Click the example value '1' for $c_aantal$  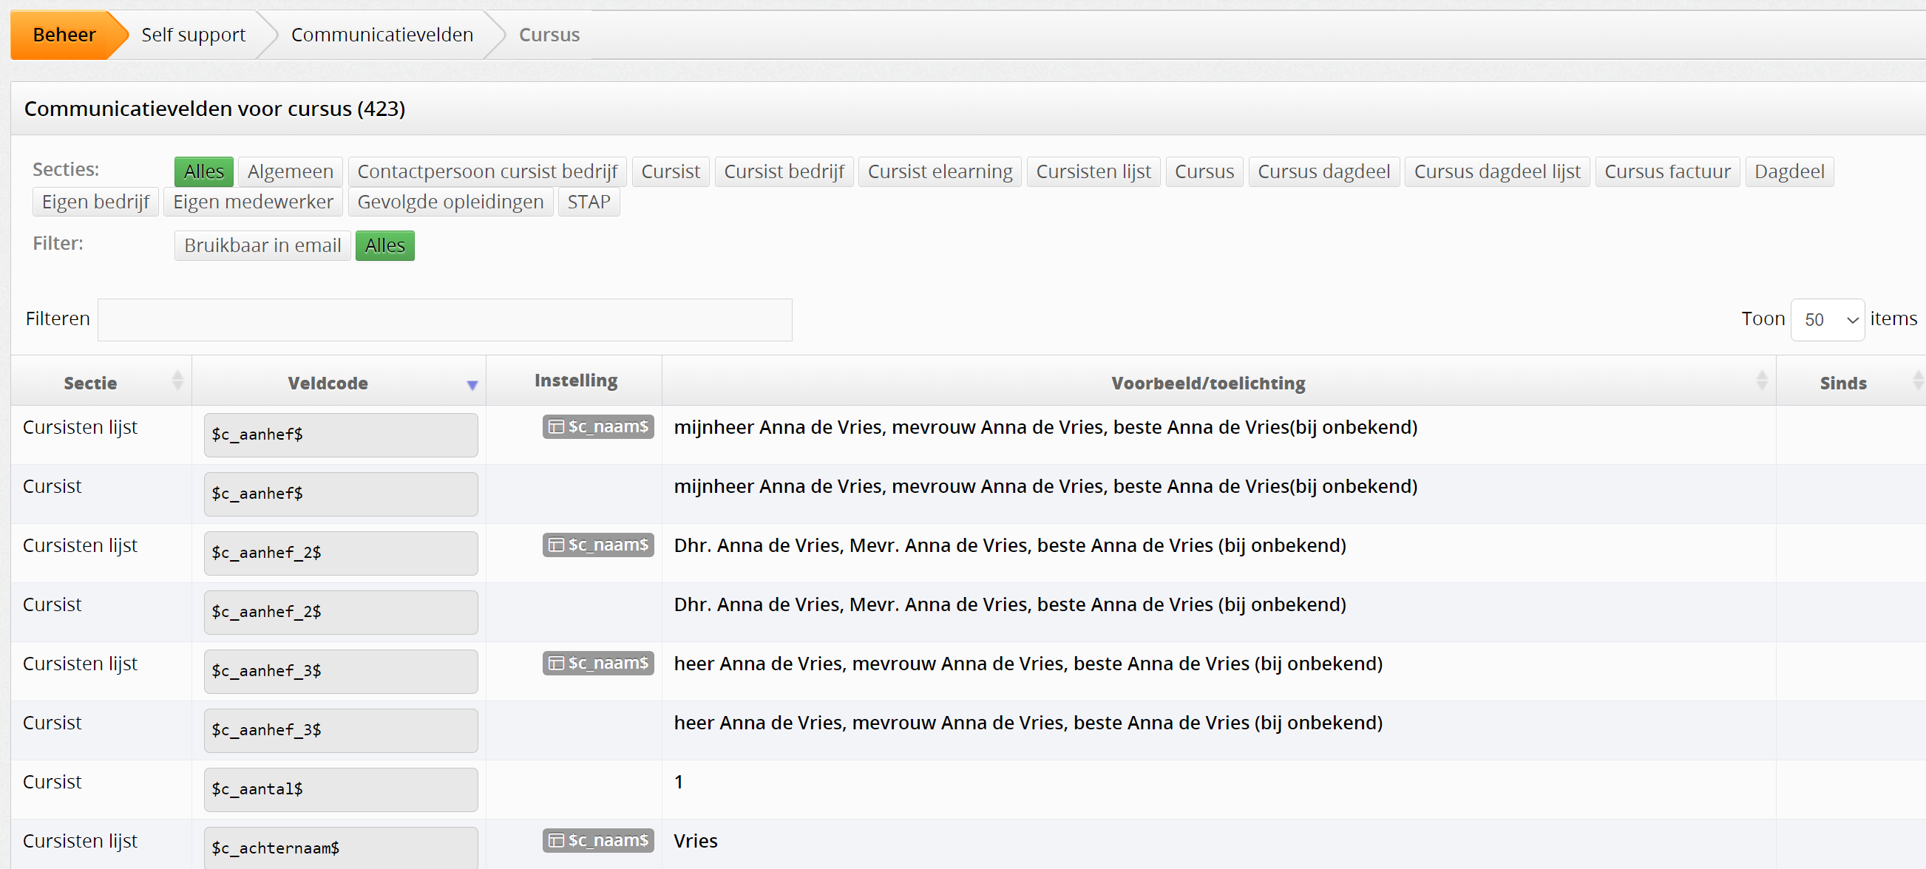pyautogui.click(x=678, y=782)
